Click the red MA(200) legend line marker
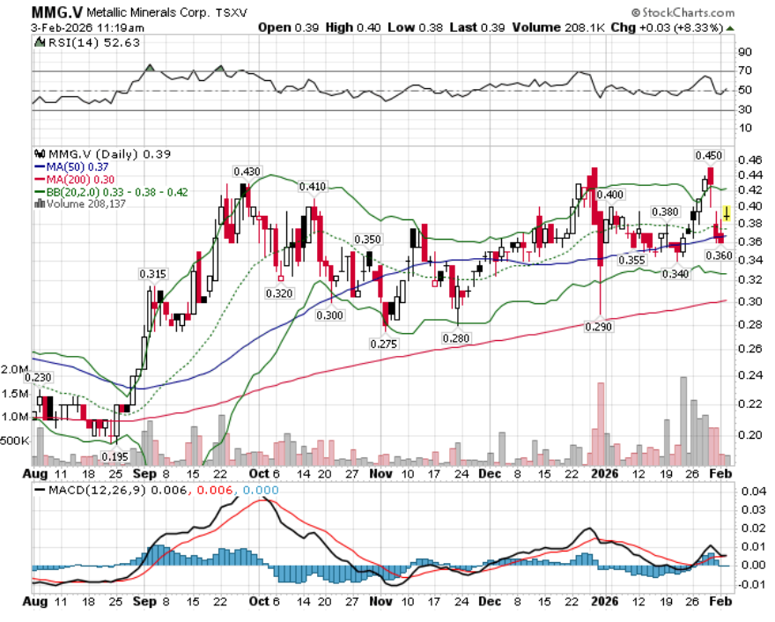Viewport: 775px width, 622px height. tap(40, 180)
